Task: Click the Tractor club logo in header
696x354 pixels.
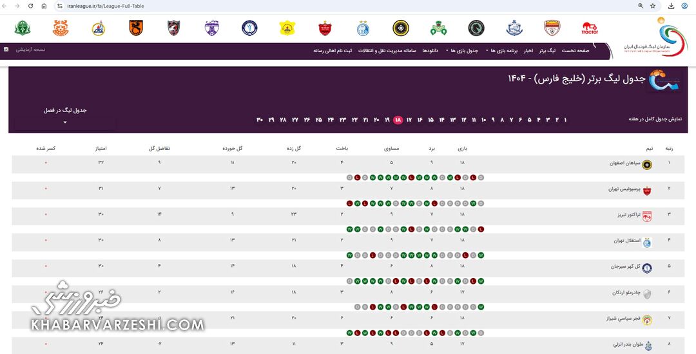Action: coord(590,28)
